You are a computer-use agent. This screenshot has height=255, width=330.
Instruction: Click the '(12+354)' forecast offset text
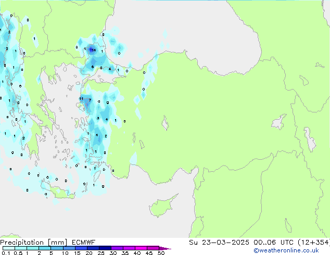pyautogui.click(x=314, y=243)
